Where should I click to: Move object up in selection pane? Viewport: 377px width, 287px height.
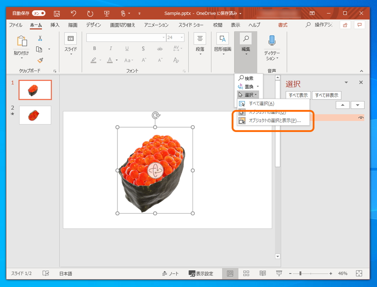(x=343, y=105)
